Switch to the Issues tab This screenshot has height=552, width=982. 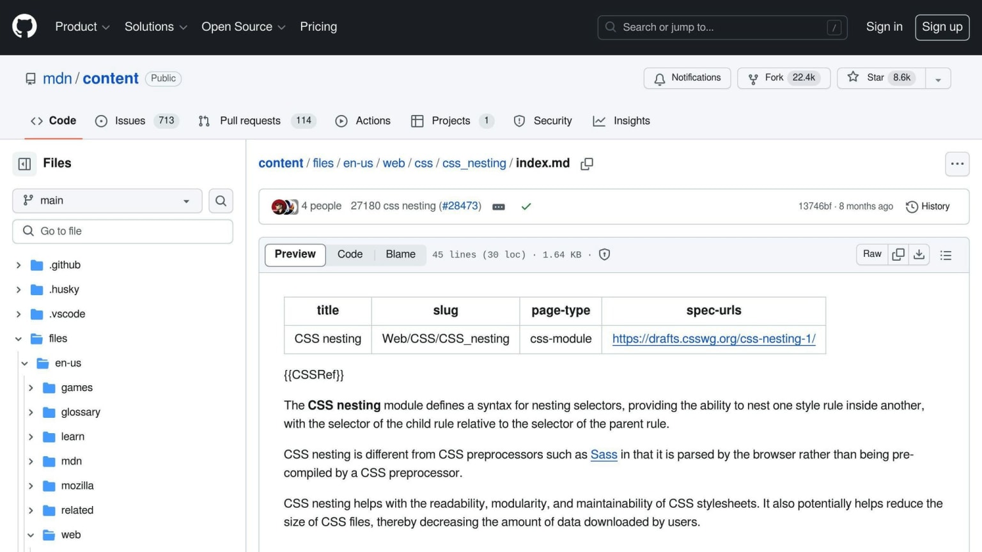[137, 121]
